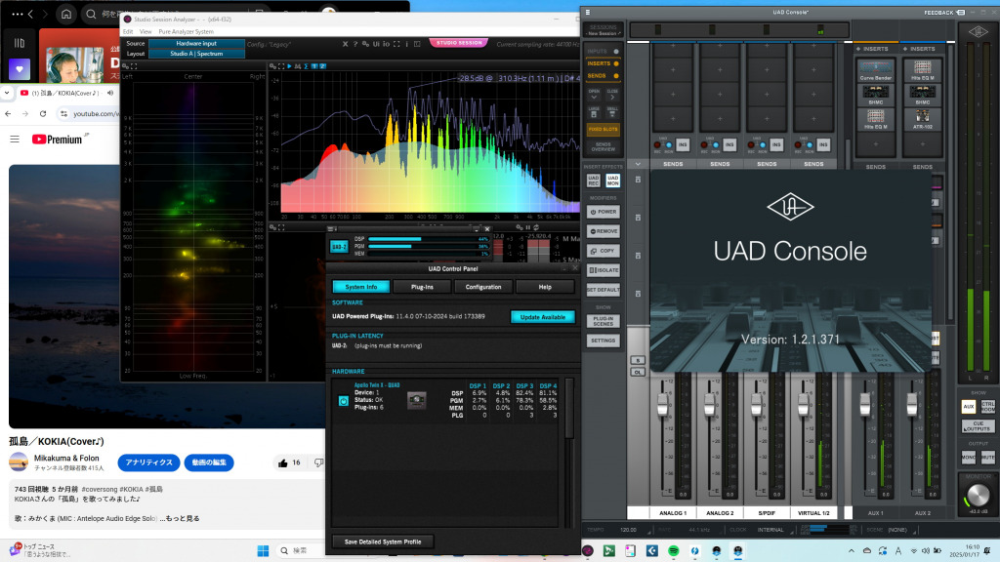Open the CLOCK Internal dropdown
Image resolution: width=1000 pixels, height=562 pixels.
coord(770,530)
